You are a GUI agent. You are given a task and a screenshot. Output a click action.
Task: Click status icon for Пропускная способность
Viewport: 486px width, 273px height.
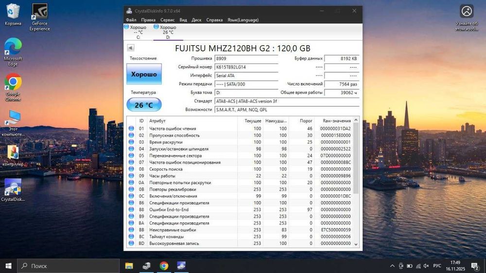[x=131, y=136]
